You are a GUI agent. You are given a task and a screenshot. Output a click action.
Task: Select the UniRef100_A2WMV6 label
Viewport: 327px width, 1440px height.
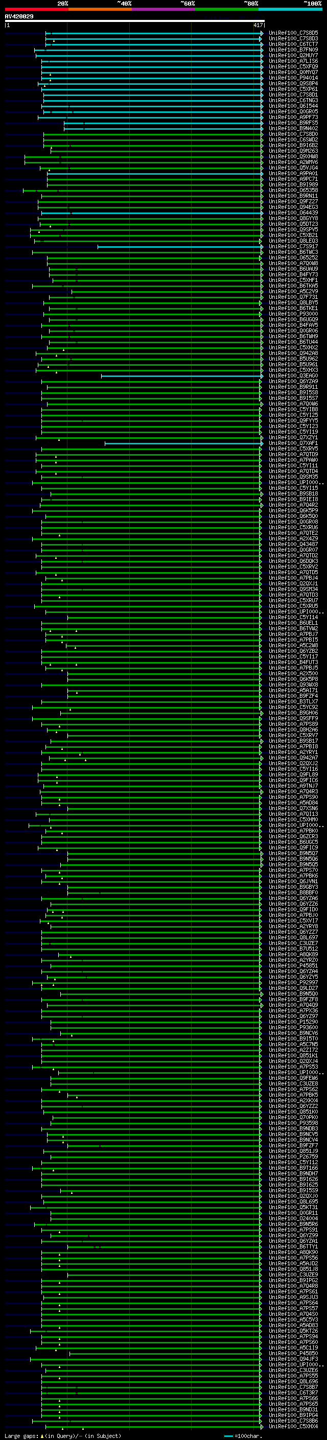[x=293, y=162]
